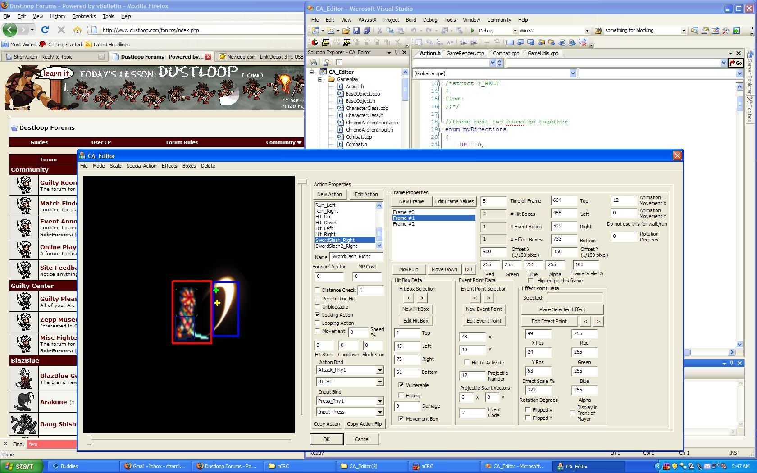Increase indent icon in text editor toolbar

[474, 42]
